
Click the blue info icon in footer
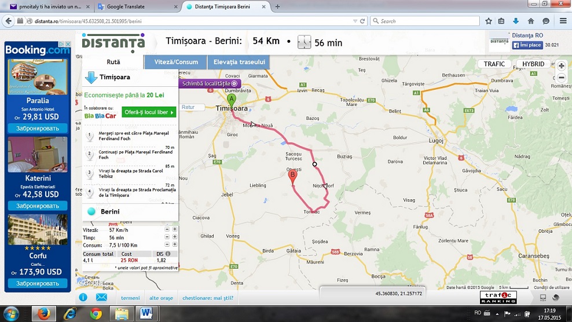click(83, 297)
